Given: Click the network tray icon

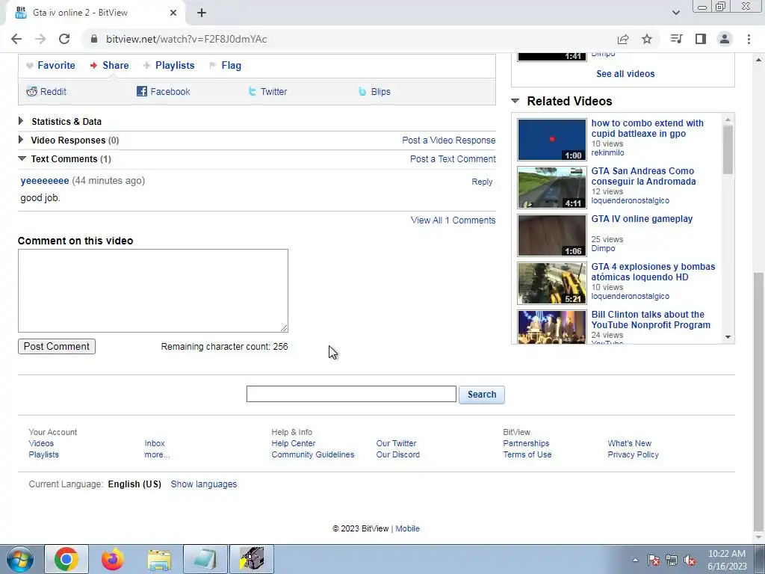Looking at the screenshot, I should [672, 561].
